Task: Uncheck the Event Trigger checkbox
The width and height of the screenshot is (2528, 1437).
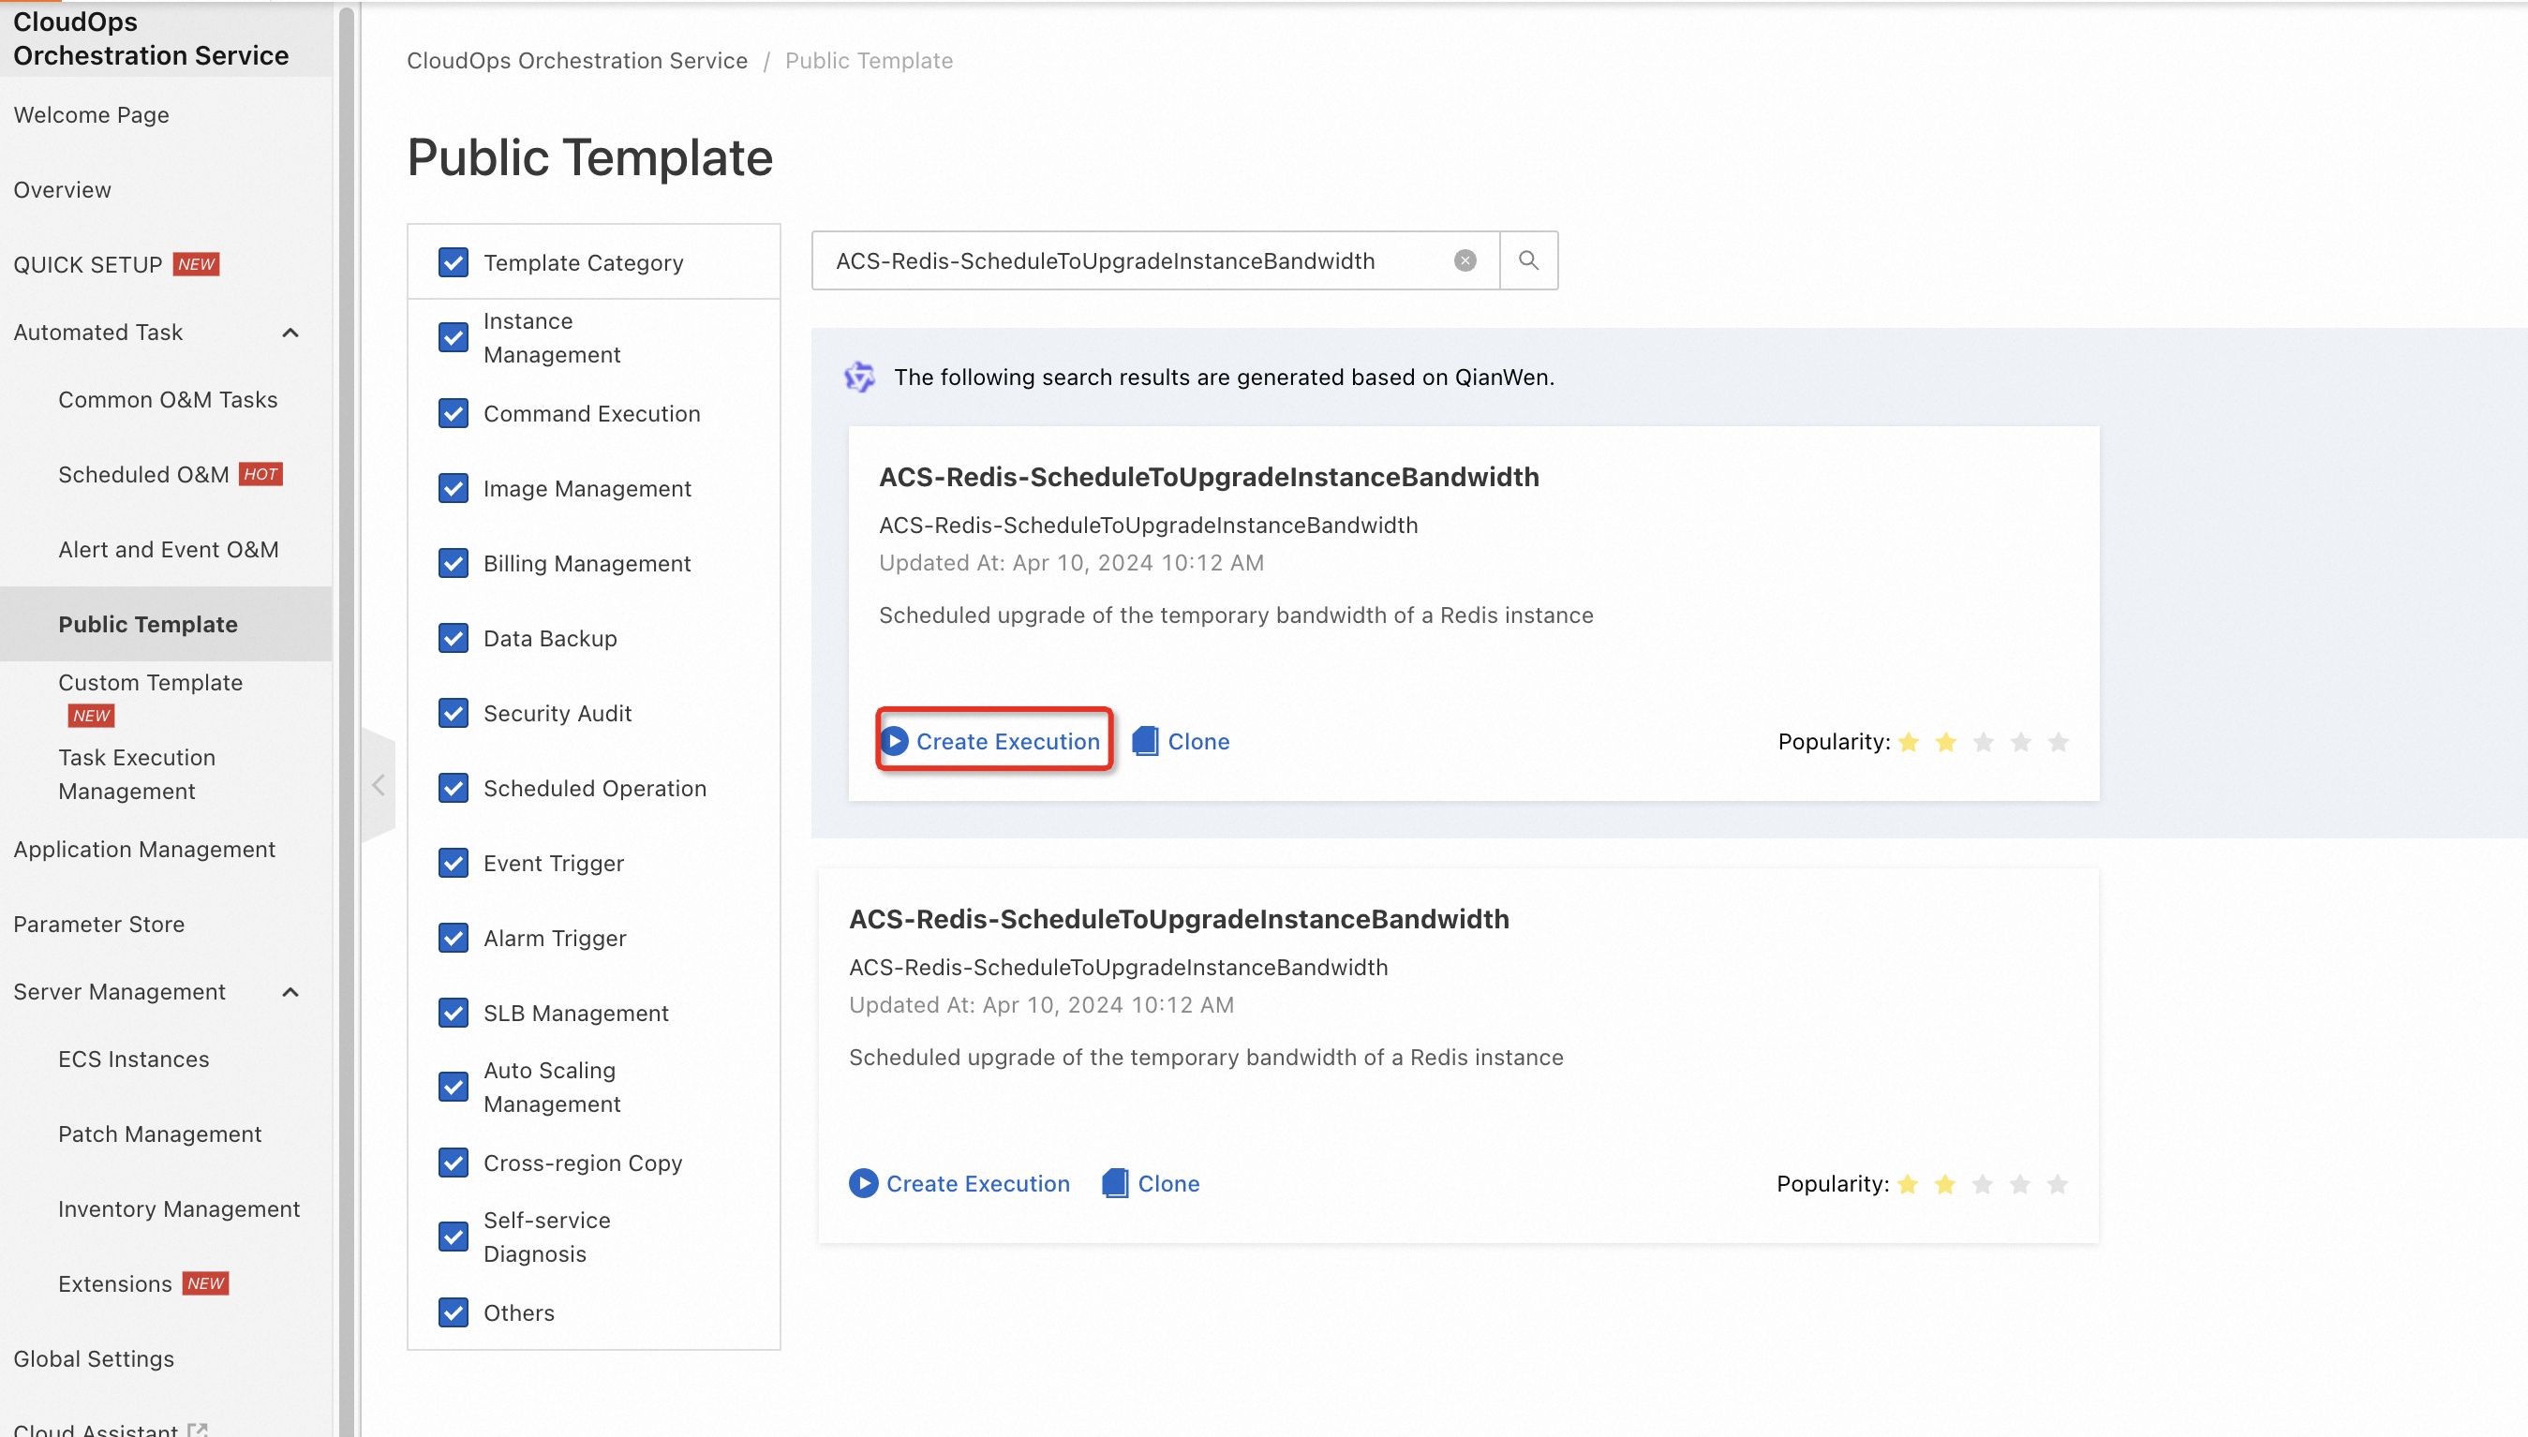Action: (454, 864)
